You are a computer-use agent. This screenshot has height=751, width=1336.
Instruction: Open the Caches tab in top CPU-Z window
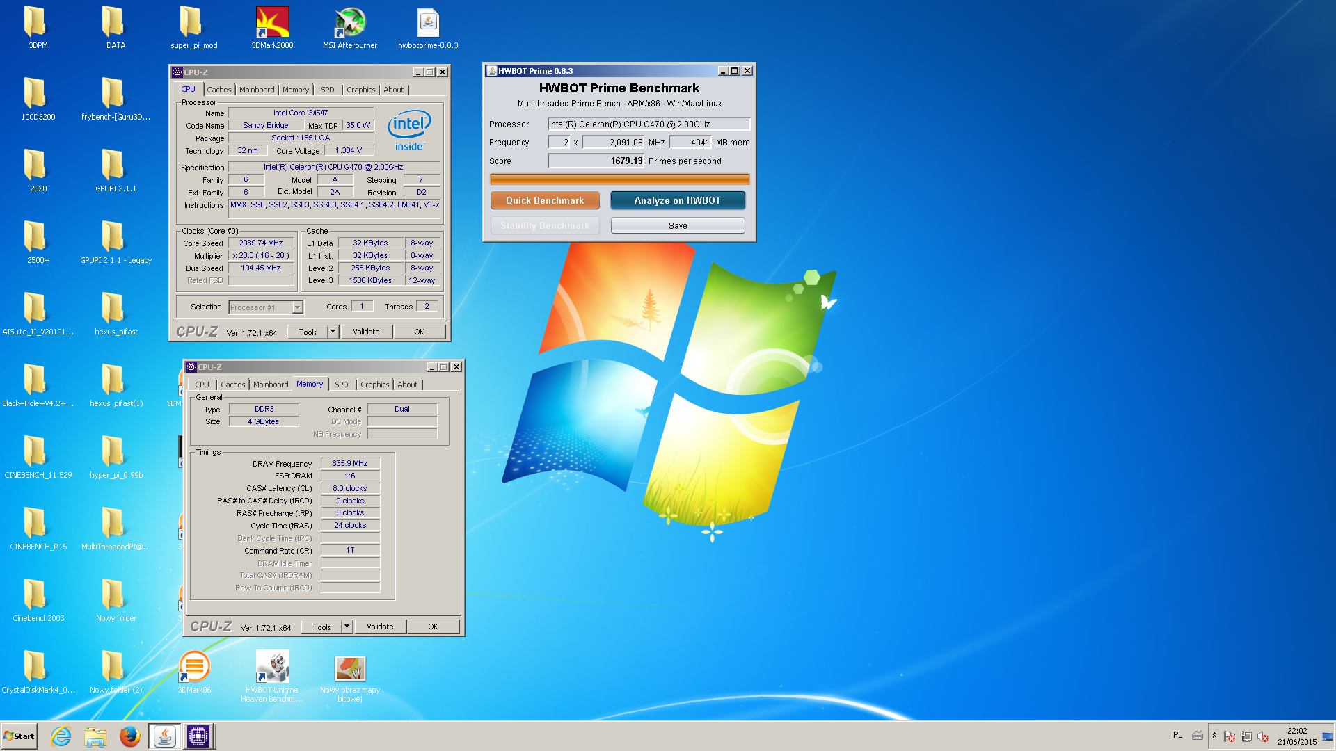pyautogui.click(x=218, y=90)
